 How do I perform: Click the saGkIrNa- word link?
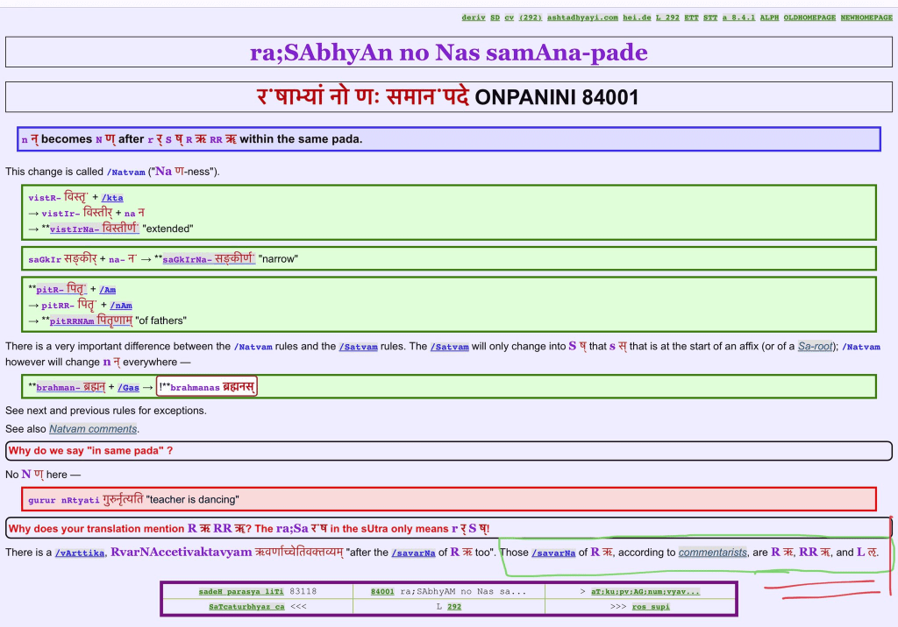click(x=208, y=259)
